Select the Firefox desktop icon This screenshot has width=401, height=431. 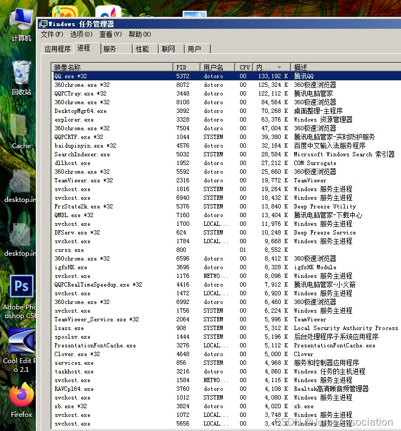coord(22,400)
